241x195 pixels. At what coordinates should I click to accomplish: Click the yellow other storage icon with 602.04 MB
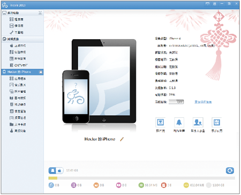[x=186, y=185]
